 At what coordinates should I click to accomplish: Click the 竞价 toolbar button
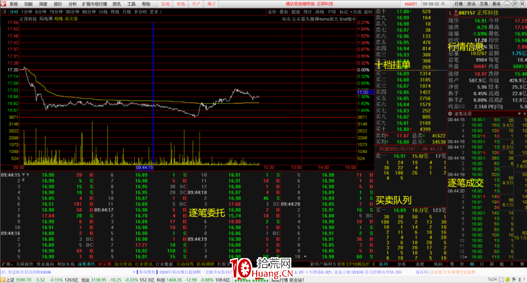(x=272, y=12)
